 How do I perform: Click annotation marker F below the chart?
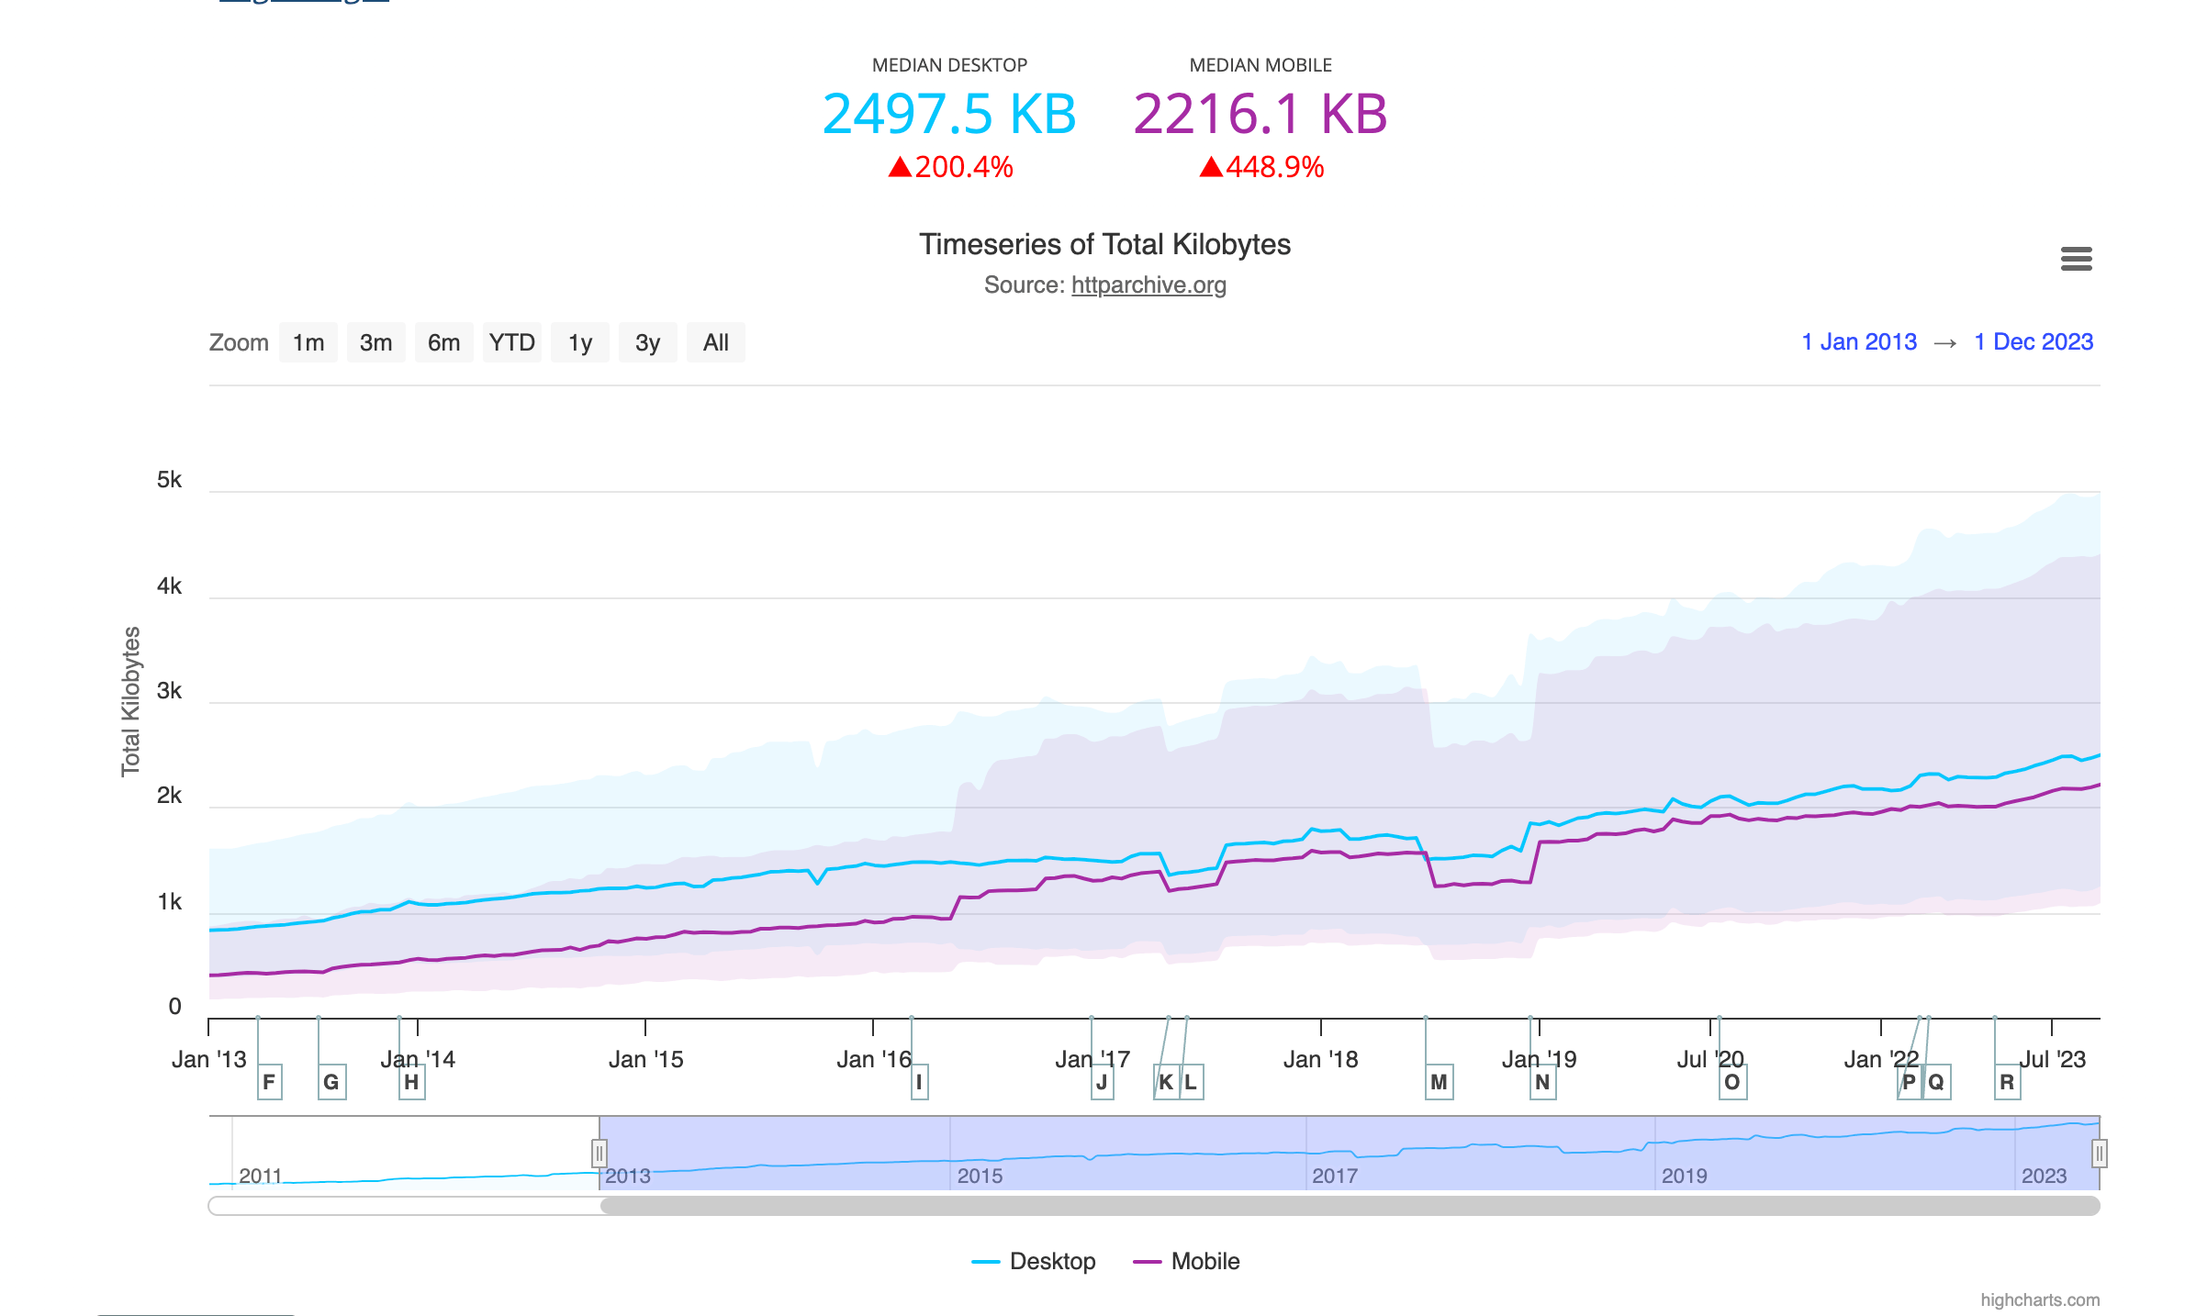tap(269, 1081)
